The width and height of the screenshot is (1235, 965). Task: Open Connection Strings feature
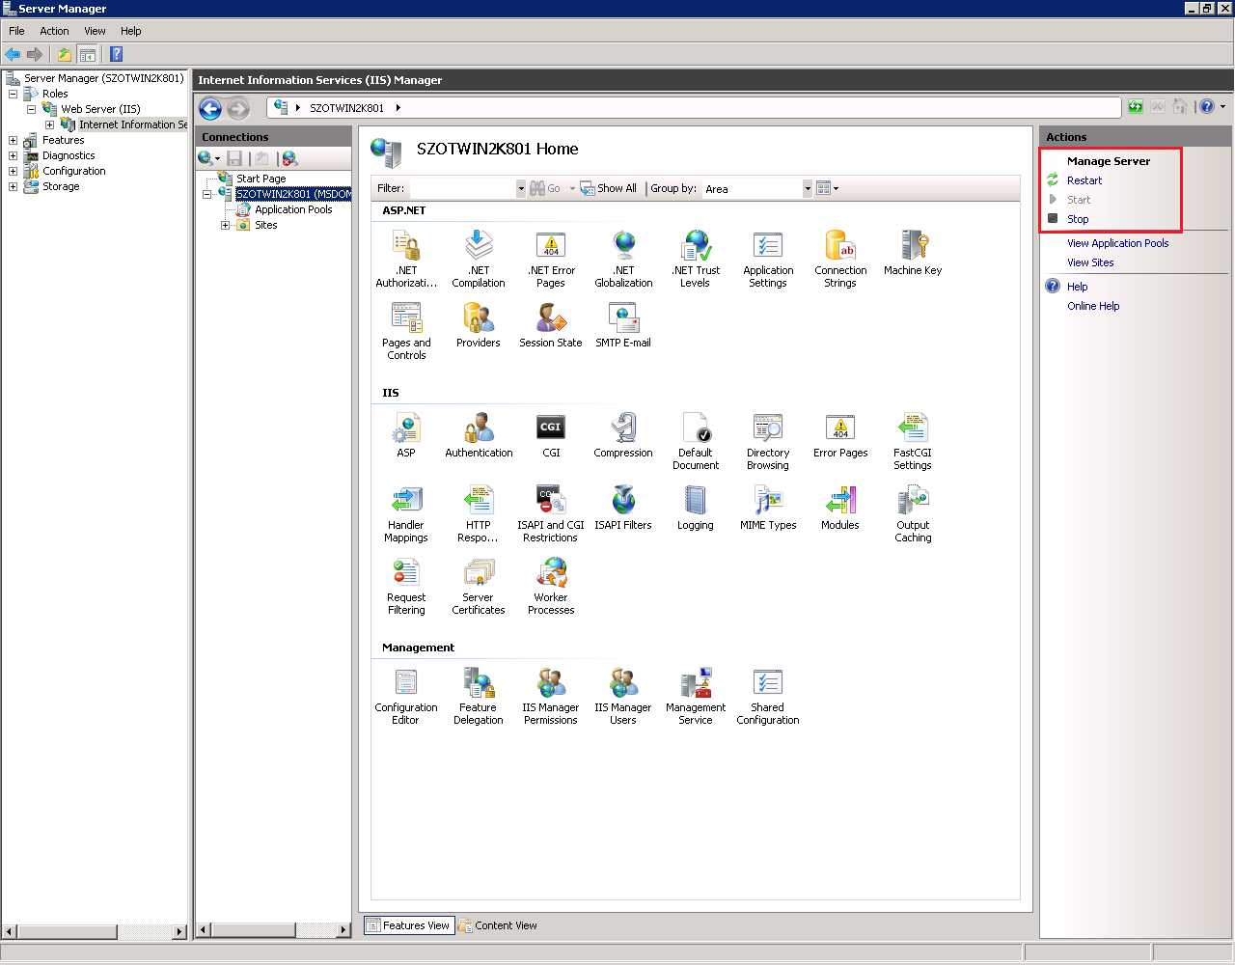pyautogui.click(x=840, y=258)
